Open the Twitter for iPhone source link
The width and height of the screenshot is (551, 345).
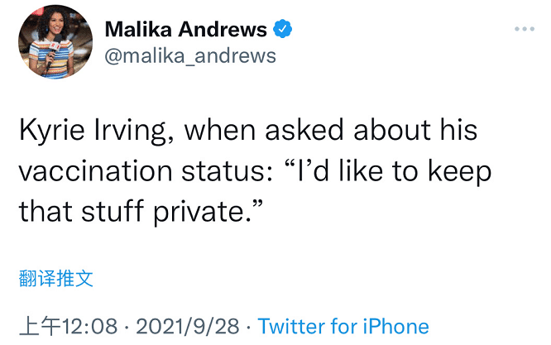pos(343,326)
